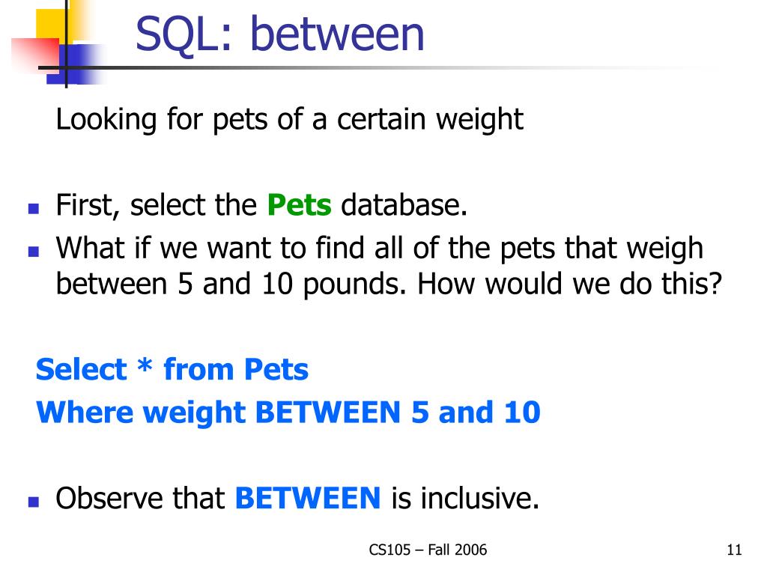Click the asterisk in the Select statement
The height and width of the screenshot is (575, 767).
pos(145,365)
